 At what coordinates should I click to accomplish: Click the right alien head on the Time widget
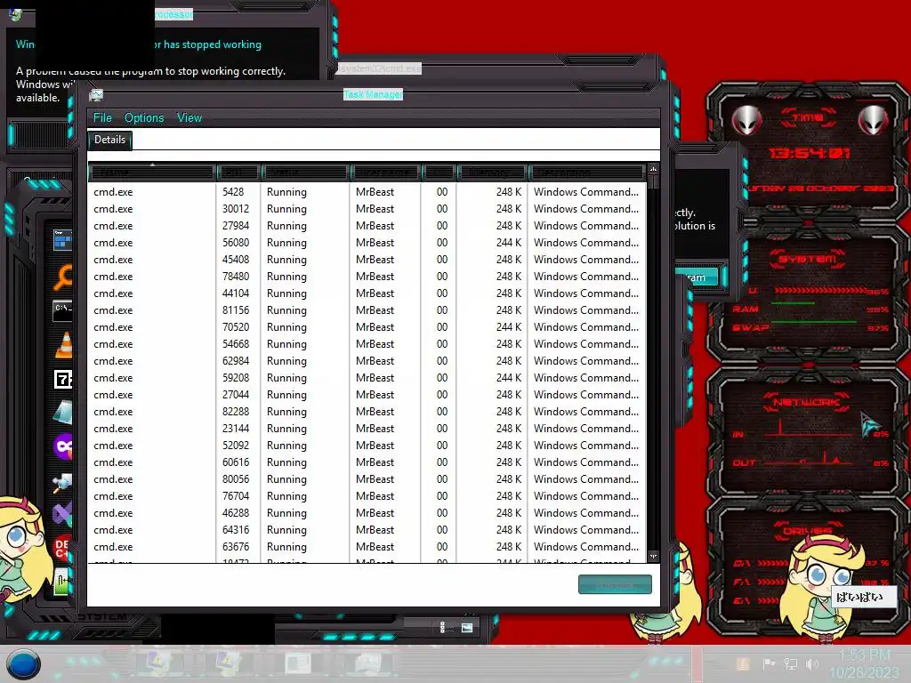[x=873, y=120]
